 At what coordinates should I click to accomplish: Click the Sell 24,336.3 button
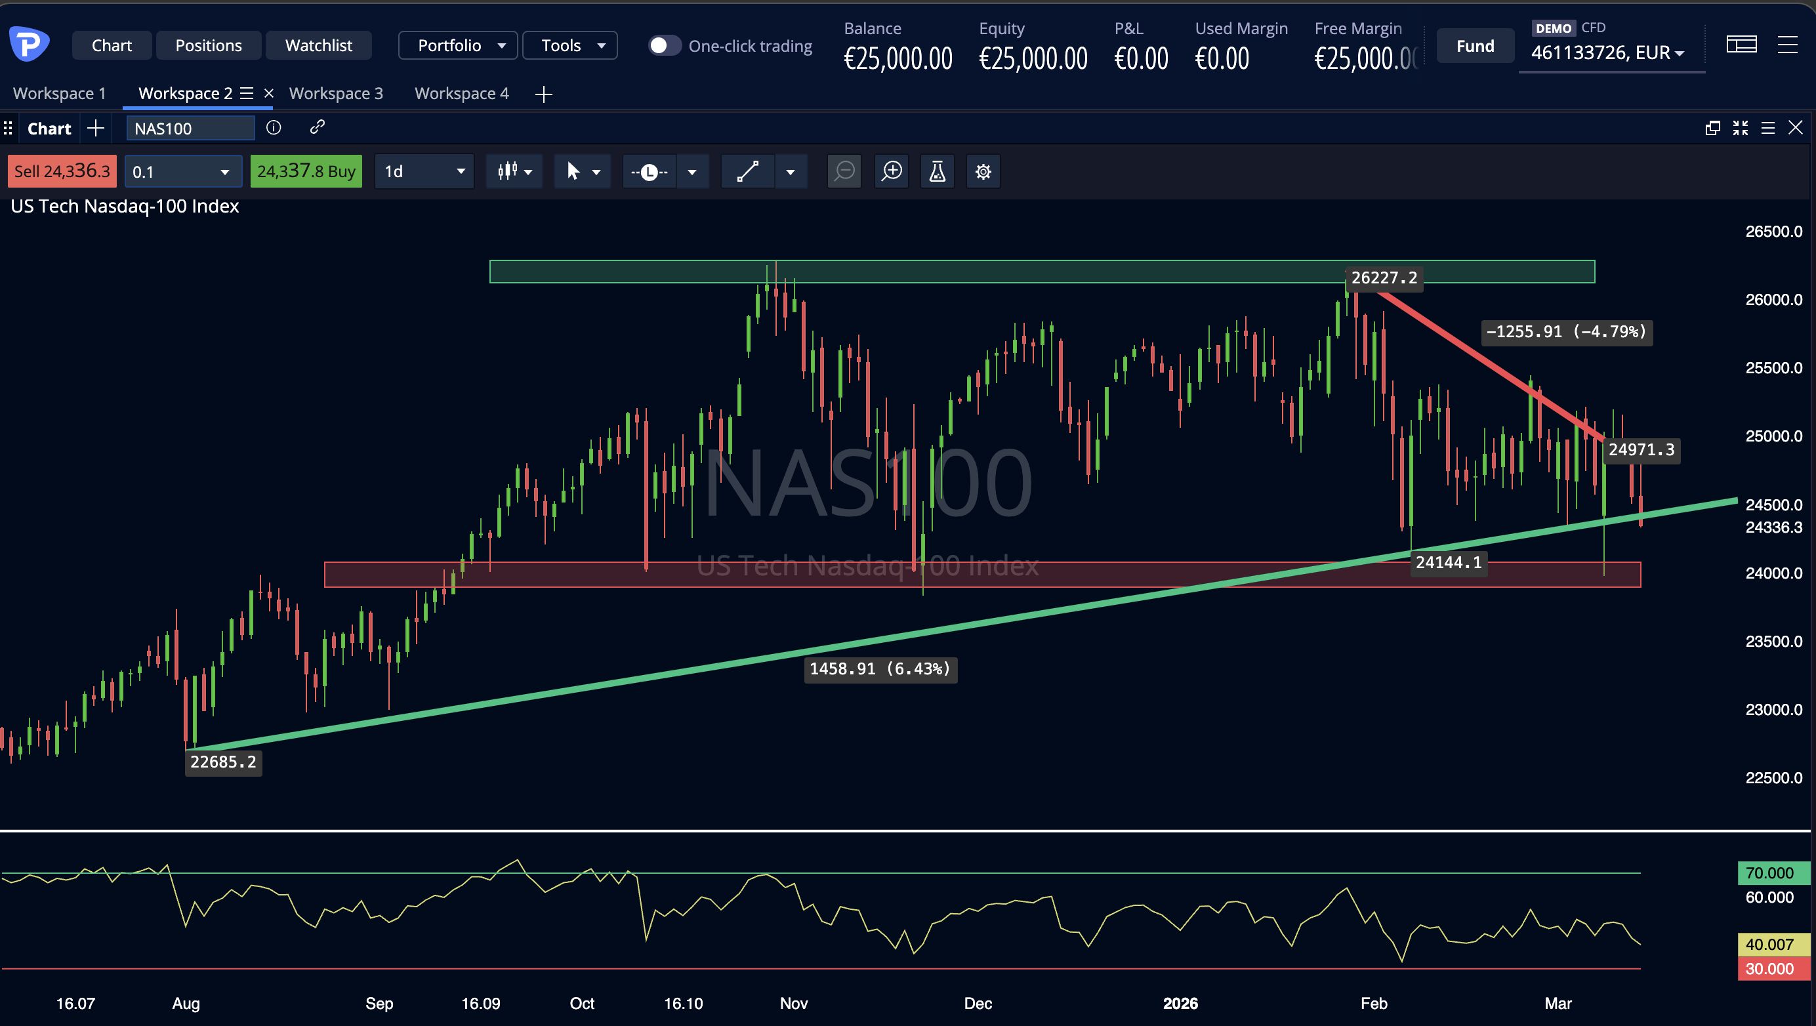[x=61, y=171]
